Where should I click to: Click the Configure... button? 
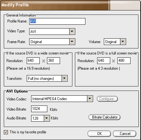(x=107, y=99)
